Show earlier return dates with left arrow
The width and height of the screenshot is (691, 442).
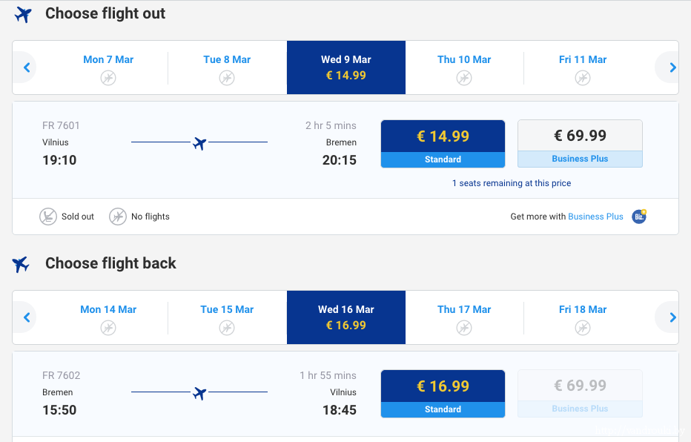[27, 317]
